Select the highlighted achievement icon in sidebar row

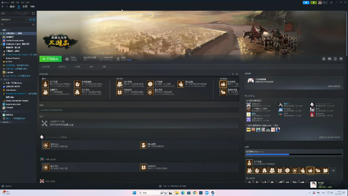coord(310,170)
